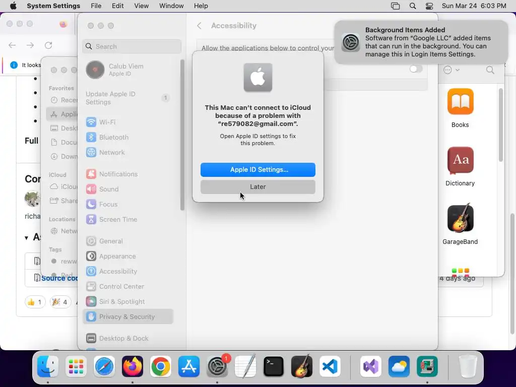
Task: Open Control Center in the menu bar
Action: (429, 6)
